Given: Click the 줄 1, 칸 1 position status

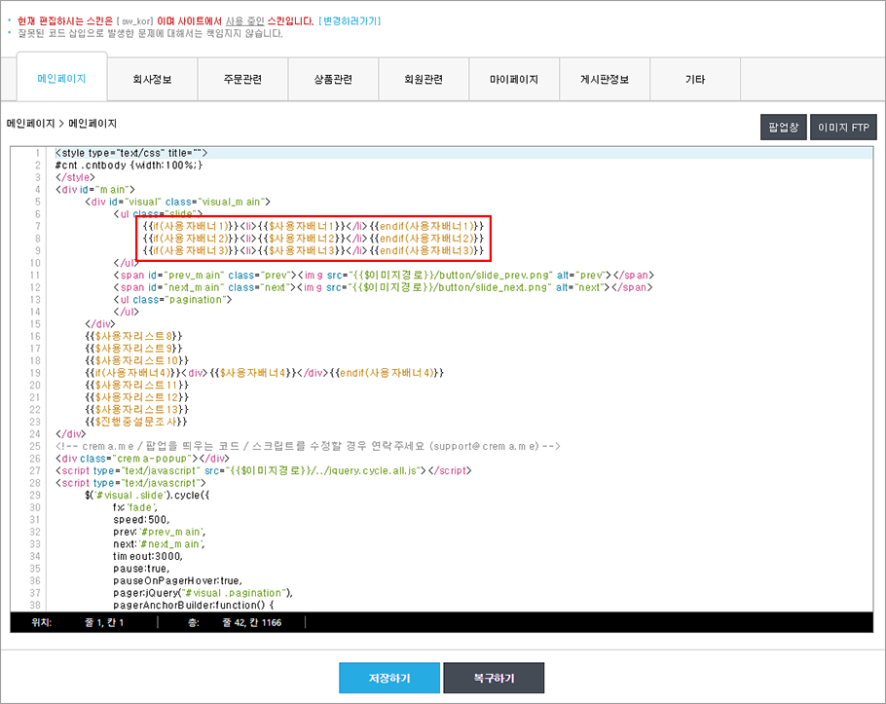Looking at the screenshot, I should [104, 622].
